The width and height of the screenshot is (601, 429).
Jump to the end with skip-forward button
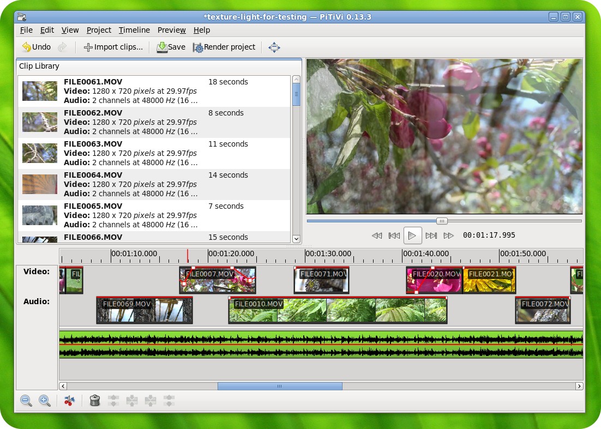click(431, 235)
